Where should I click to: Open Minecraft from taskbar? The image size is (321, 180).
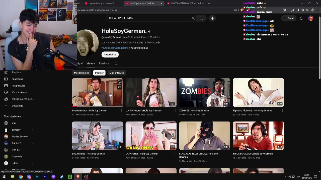[70, 177]
